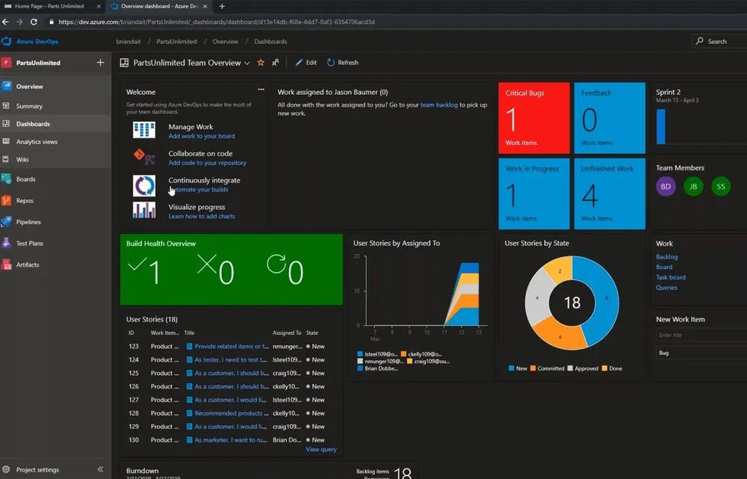Click Dashboards in the breadcrumb

coord(270,41)
